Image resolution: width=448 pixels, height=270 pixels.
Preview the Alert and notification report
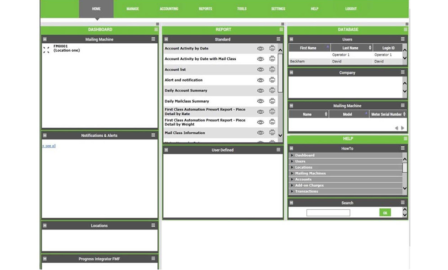point(260,80)
